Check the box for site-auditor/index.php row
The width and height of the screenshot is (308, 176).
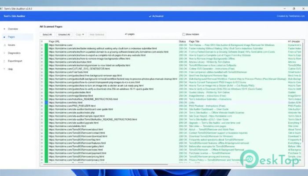coord(42,113)
